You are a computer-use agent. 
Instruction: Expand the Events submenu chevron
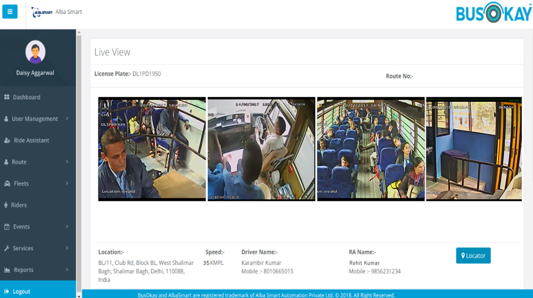[67, 227]
